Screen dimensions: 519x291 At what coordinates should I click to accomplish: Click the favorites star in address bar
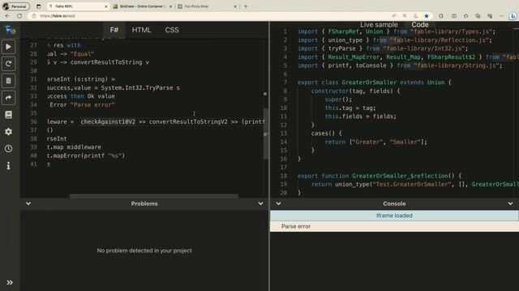(427, 16)
